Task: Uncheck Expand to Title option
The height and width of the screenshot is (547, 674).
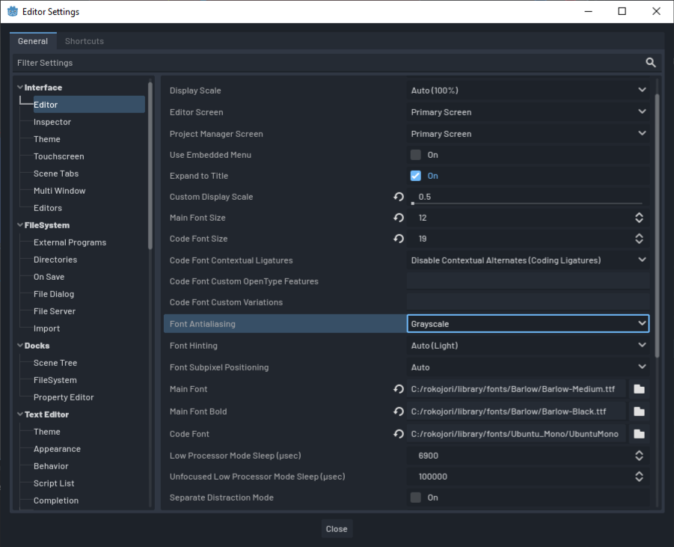Action: [x=416, y=176]
